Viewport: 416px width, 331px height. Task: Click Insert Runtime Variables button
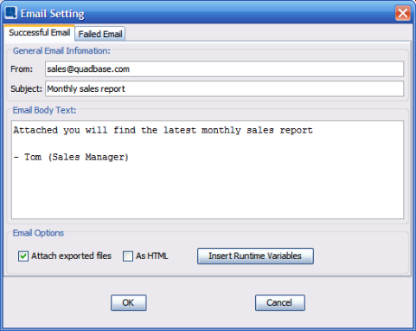pyautogui.click(x=255, y=256)
